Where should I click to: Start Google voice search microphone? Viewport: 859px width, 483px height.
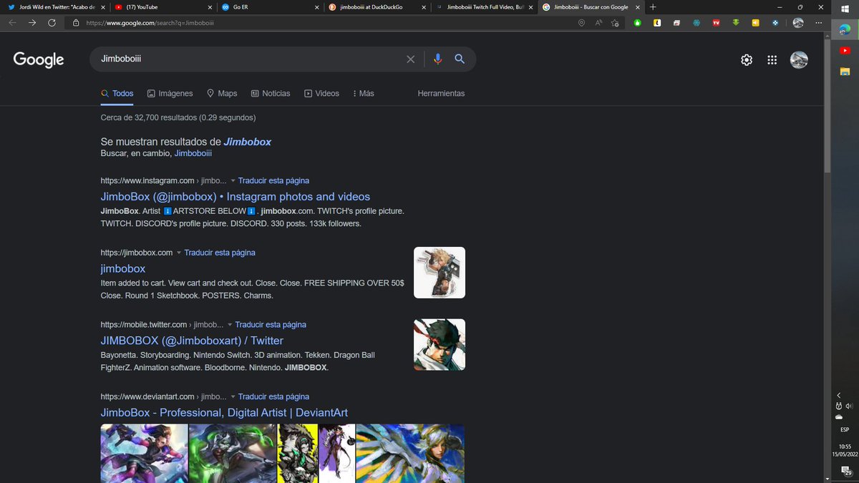(437, 59)
